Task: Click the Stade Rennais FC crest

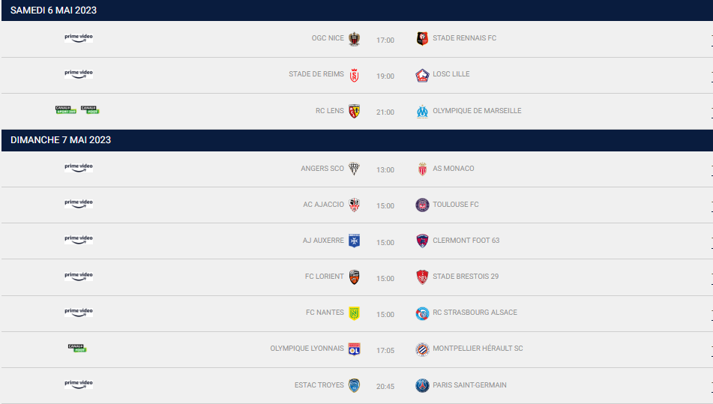Action: click(422, 39)
